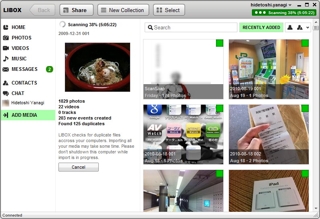Viewport: 320px width, 219px height.
Task: Open VIDEOS menu item
Action: tap(28, 48)
